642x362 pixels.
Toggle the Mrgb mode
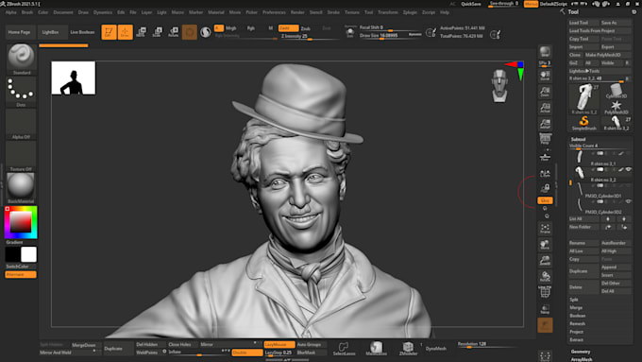(231, 28)
